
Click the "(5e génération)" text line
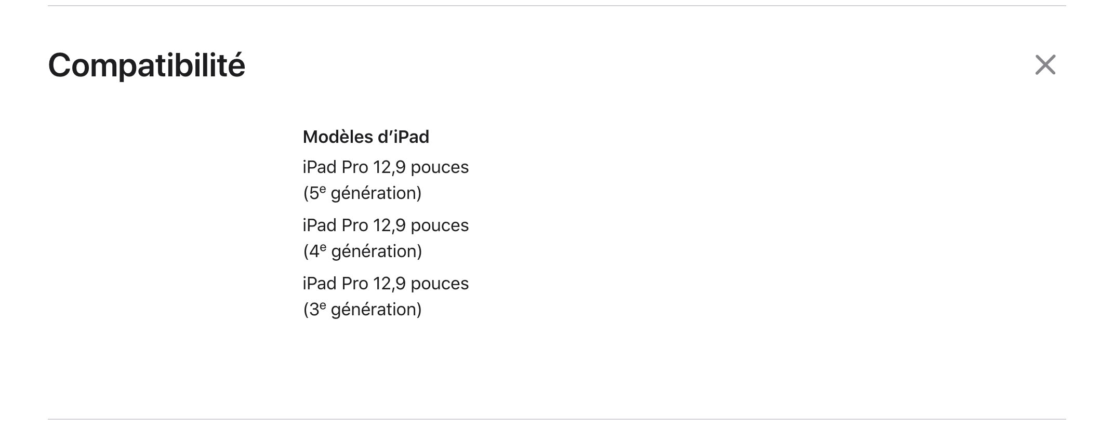[x=362, y=193]
